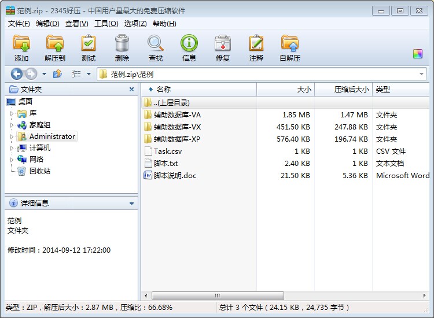Screen dimensions: 434x318
Task: Click the 测试 (Test) clipboard icon
Action: tap(89, 43)
